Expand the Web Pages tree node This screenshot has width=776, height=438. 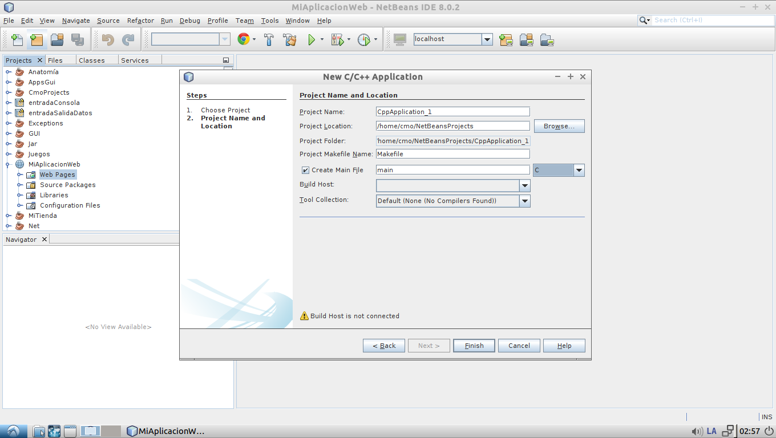pos(20,175)
